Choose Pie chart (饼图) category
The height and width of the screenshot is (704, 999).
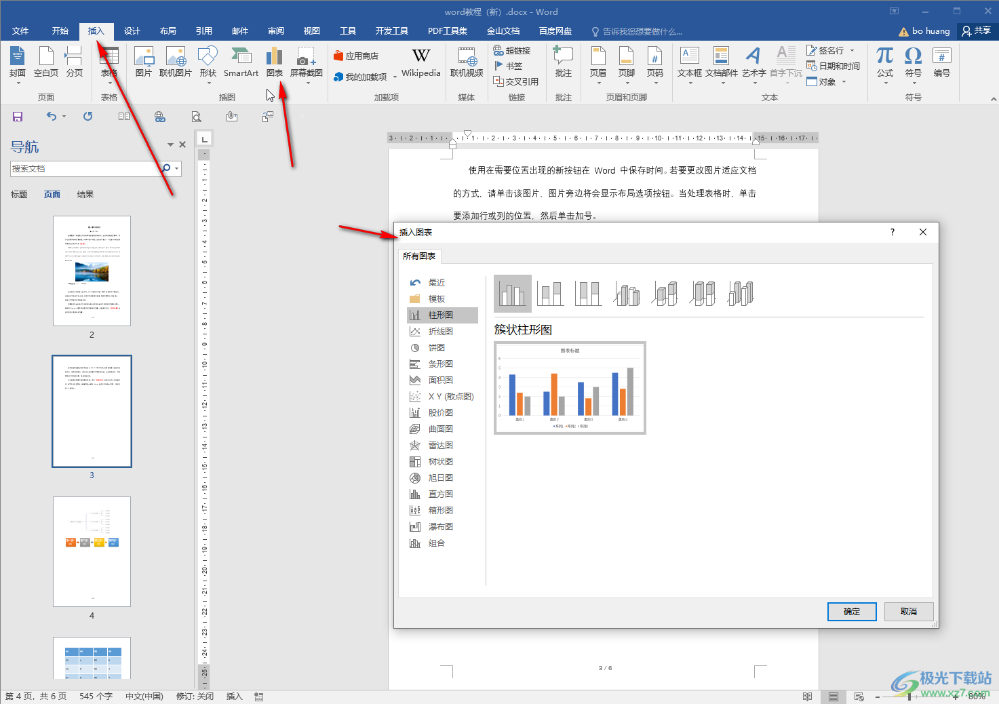pyautogui.click(x=442, y=348)
